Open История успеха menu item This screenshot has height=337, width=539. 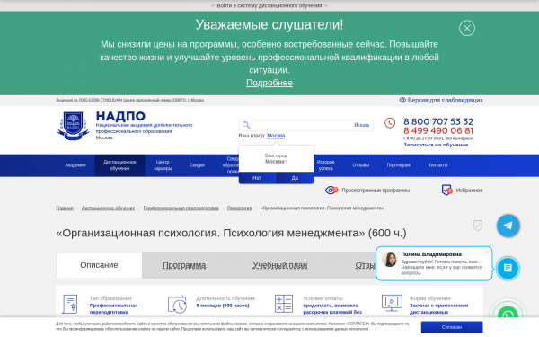pos(325,165)
